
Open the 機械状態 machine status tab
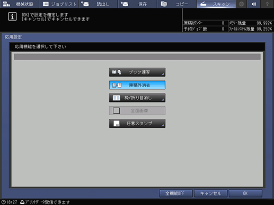click(19, 4)
